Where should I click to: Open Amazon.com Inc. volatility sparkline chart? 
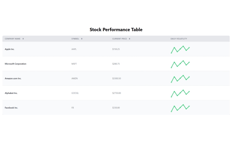pyautogui.click(x=180, y=79)
